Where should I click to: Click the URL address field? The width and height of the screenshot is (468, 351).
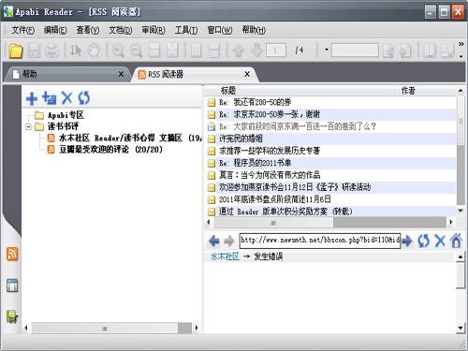click(x=320, y=241)
